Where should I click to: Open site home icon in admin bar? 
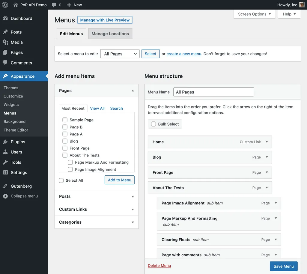16,5
